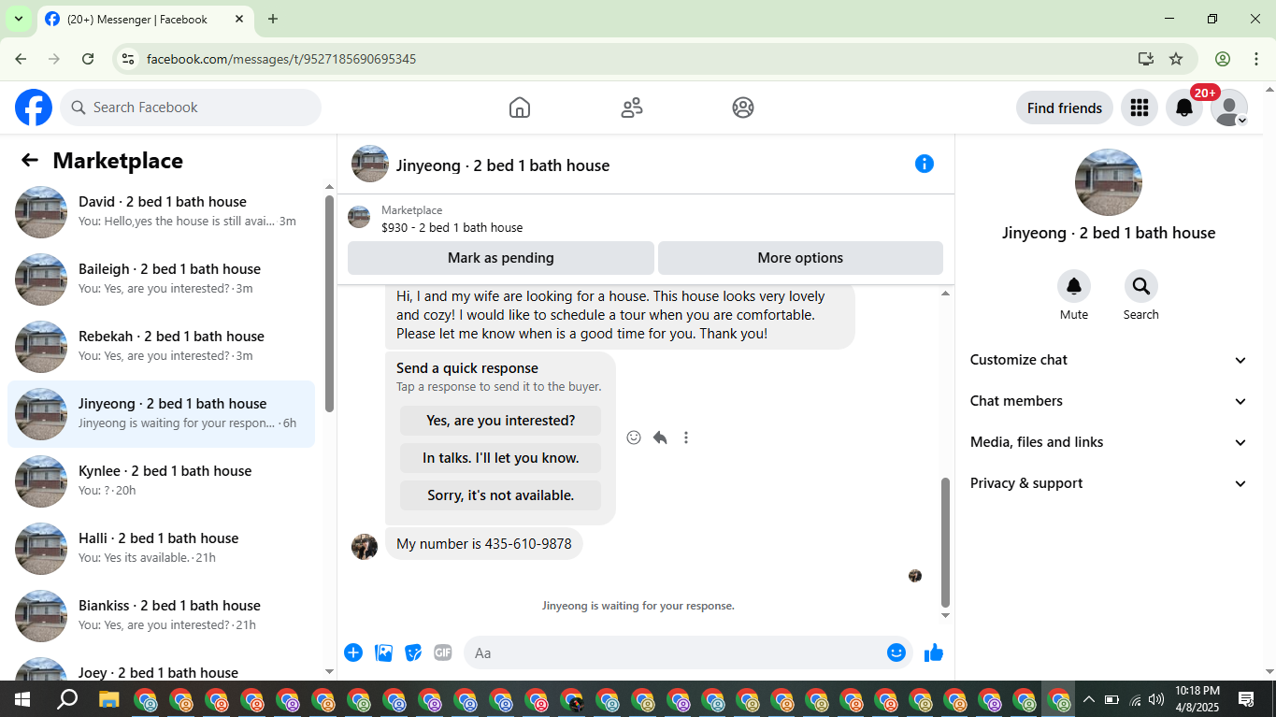This screenshot has height=717, width=1276.
Task: View site information icon in address bar
Action: click(x=128, y=59)
